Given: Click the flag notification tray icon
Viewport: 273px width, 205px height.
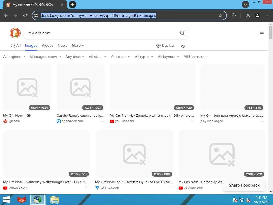Looking at the screenshot, I should pyautogui.click(x=235, y=200).
